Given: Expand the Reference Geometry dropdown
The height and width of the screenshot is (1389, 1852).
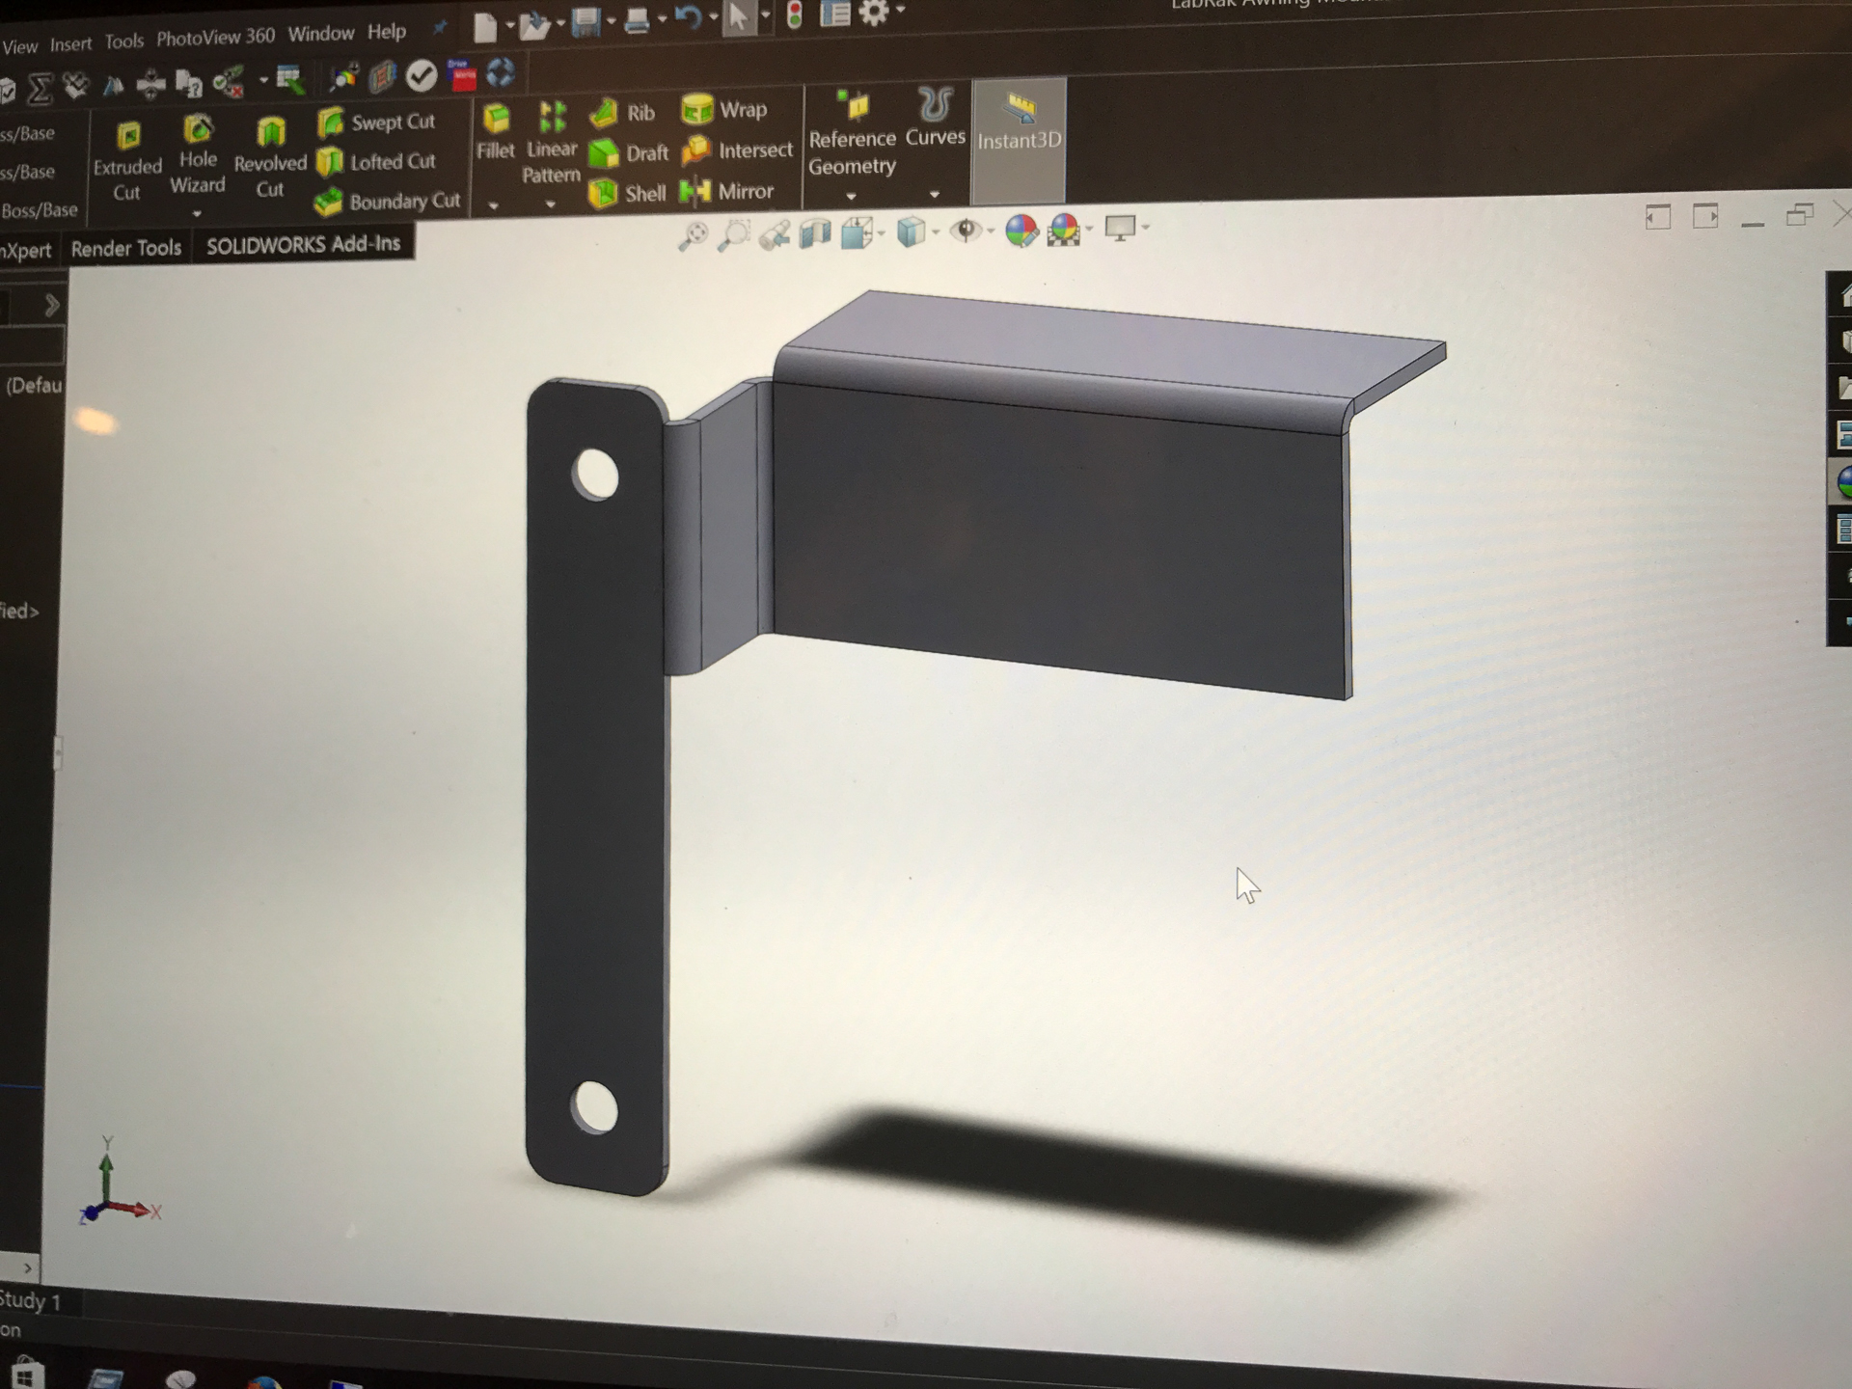Looking at the screenshot, I should [x=851, y=196].
